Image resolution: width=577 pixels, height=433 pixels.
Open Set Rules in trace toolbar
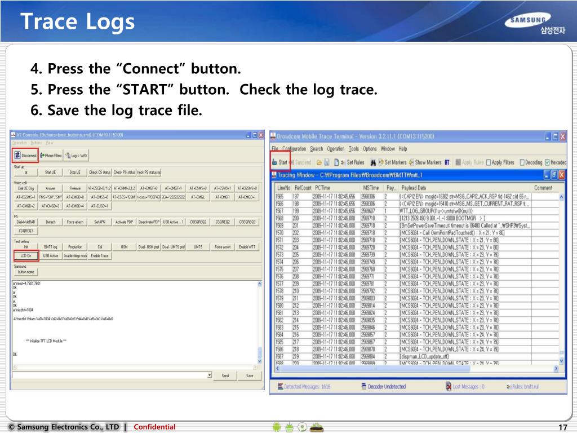pos(352,162)
